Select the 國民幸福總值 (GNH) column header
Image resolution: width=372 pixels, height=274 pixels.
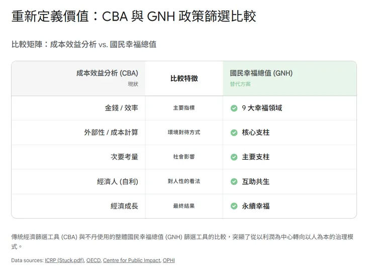[261, 73]
